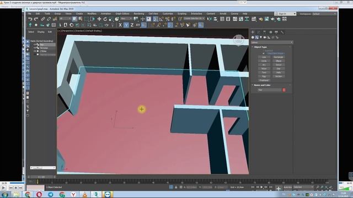This screenshot has height=198, width=353.
Task: Select the Shapes category icon
Action: tap(257, 37)
